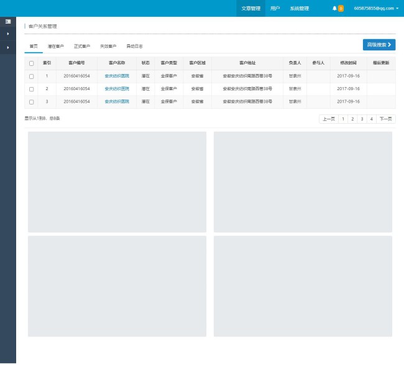Open the 异动日志 tab
This screenshot has height=365, width=404.
(x=134, y=47)
